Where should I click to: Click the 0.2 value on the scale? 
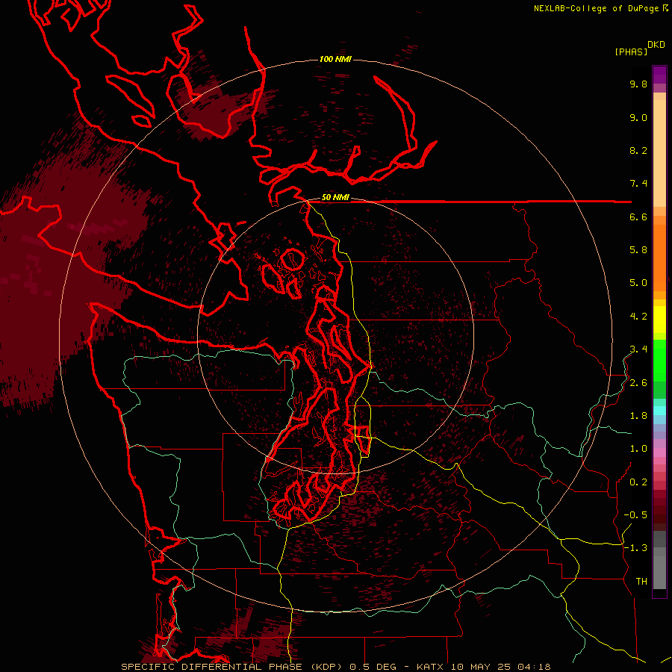638,482
